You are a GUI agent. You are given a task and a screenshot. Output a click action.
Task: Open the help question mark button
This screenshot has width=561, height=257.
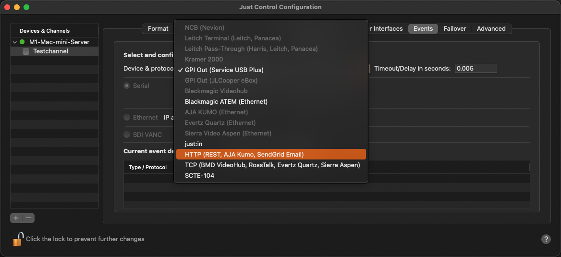546,239
